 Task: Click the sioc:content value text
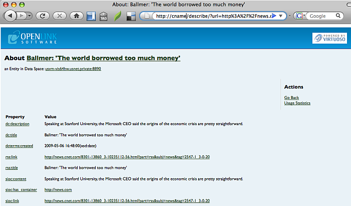click(143, 179)
